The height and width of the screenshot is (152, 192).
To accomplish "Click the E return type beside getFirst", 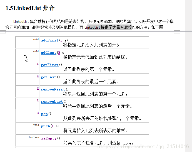I will [38, 64].
